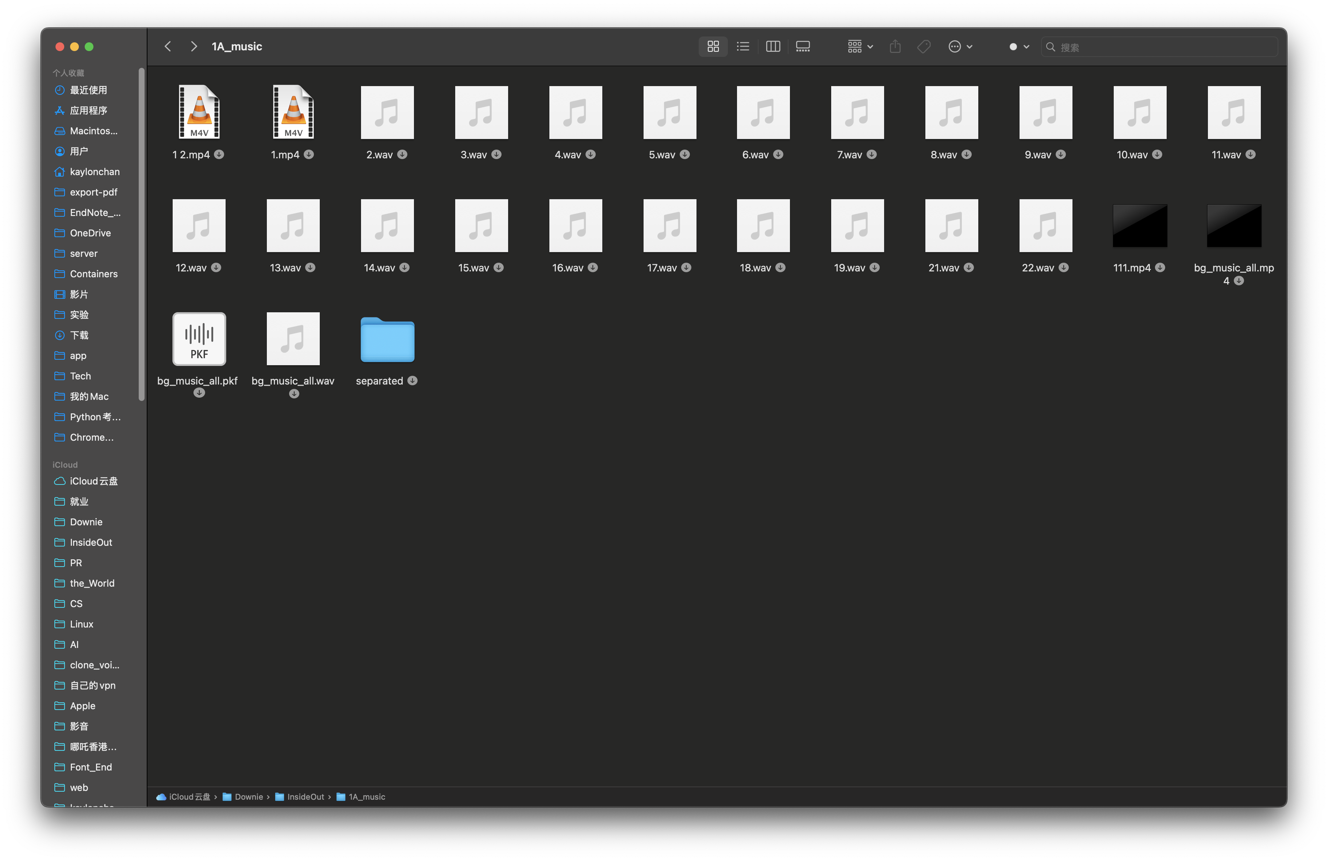Select the 8.wav audio file icon
The height and width of the screenshot is (861, 1328).
tap(951, 112)
